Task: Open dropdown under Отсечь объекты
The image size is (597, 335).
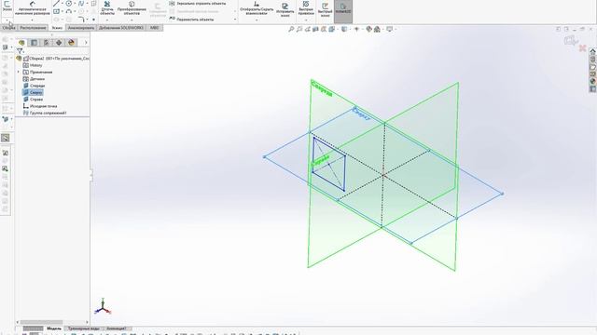Action: (x=107, y=20)
